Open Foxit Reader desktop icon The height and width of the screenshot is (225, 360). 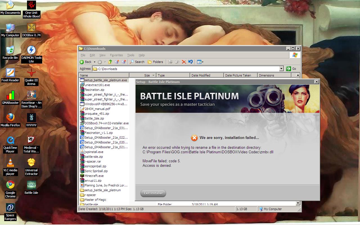(10, 75)
